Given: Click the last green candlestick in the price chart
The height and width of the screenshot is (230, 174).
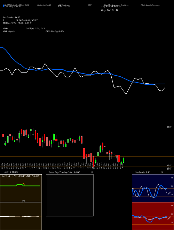Looking at the screenshot, I should coord(124,160).
